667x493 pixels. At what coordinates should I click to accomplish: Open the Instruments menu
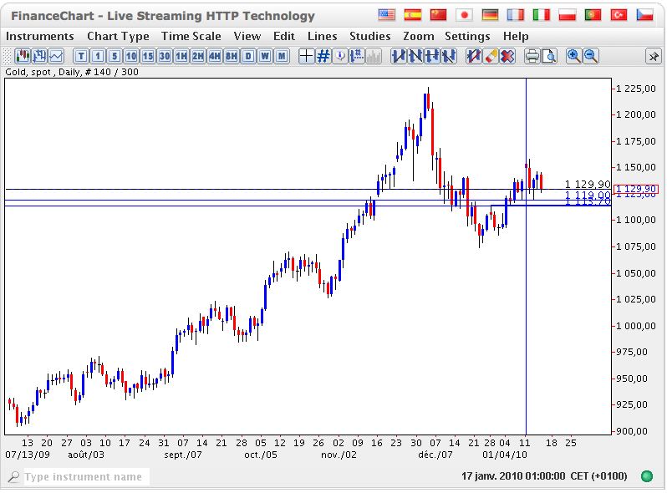click(x=39, y=36)
